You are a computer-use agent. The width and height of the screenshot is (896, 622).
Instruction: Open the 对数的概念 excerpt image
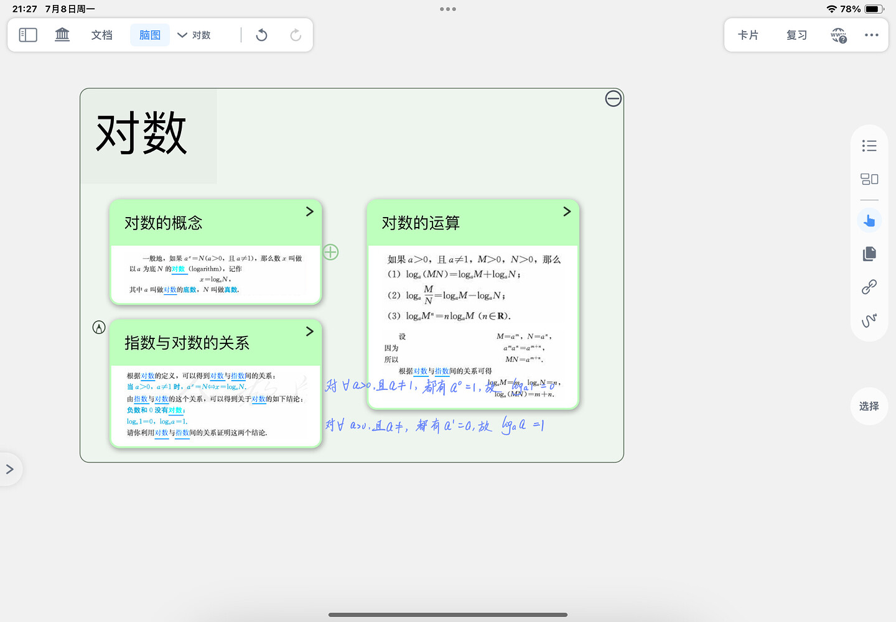pos(216,274)
